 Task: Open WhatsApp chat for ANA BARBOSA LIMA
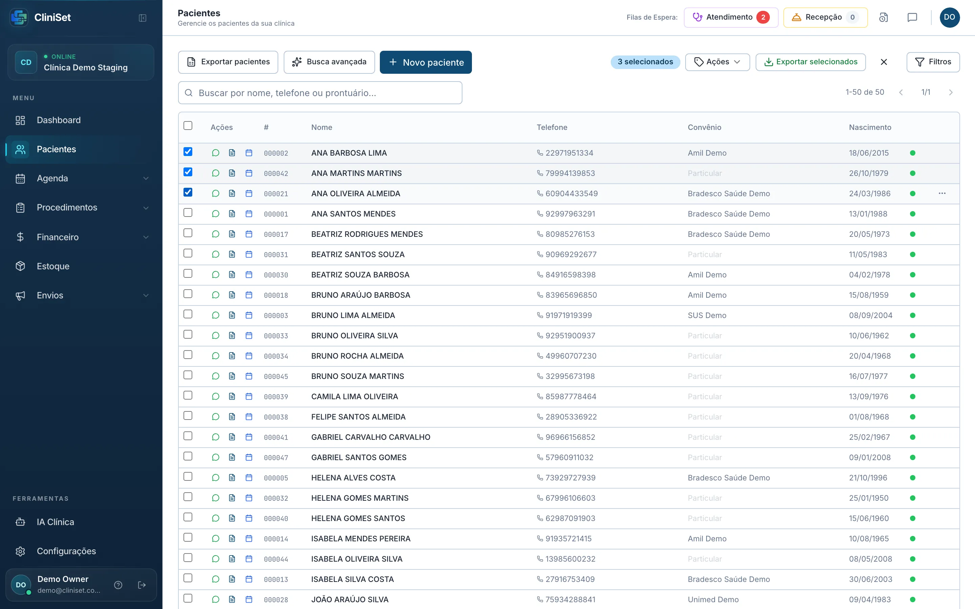(216, 153)
